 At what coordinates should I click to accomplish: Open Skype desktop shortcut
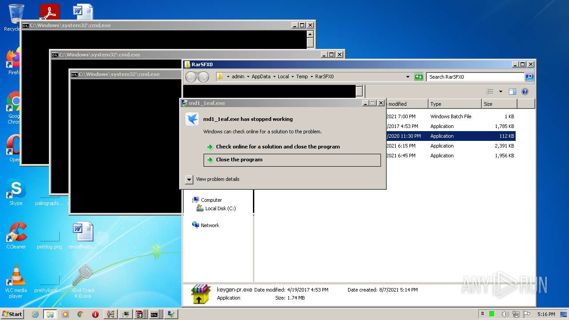16,192
